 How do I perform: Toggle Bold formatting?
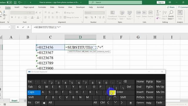(12, 17)
